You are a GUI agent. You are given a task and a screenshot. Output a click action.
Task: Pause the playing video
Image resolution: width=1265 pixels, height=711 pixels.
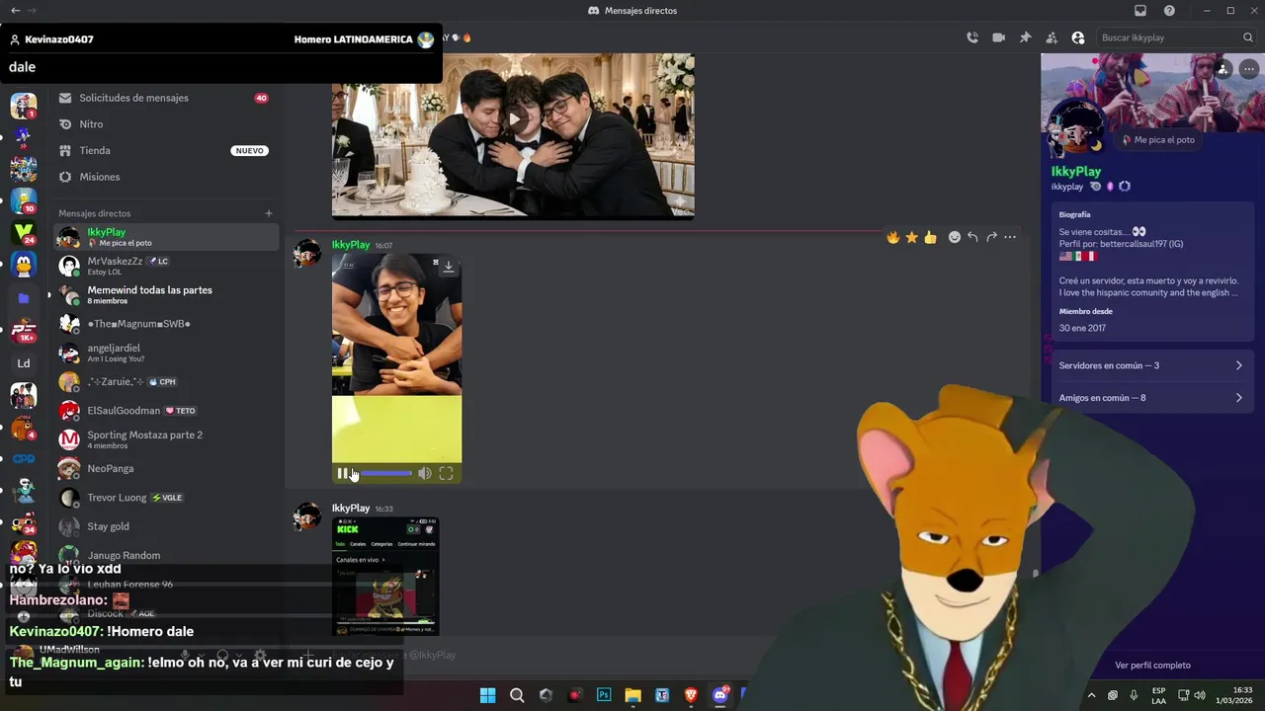tap(342, 474)
